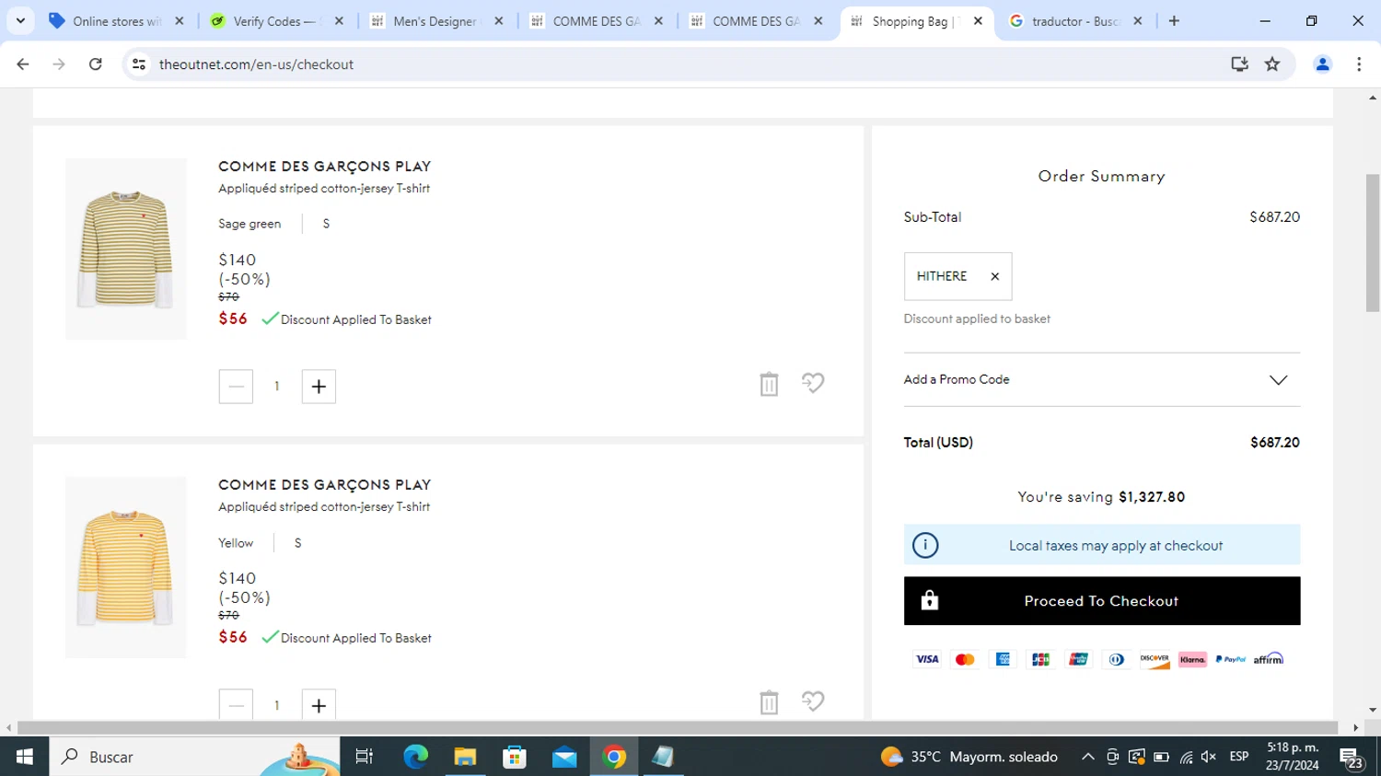Close the traductor tab
Image resolution: width=1381 pixels, height=776 pixels.
tap(1138, 21)
